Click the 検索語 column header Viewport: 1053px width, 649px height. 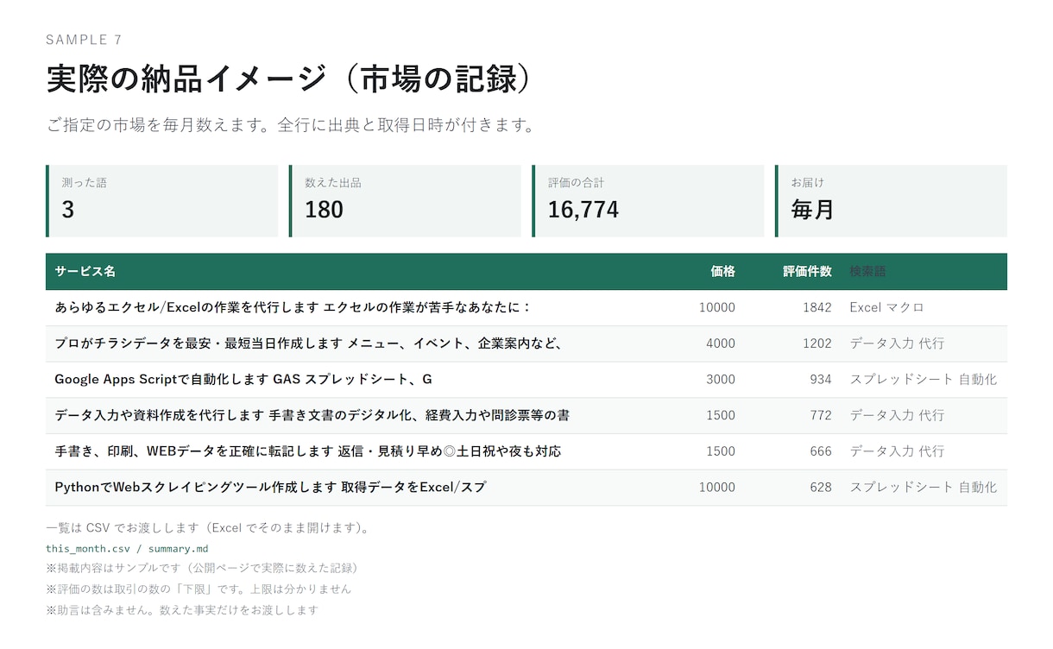point(867,271)
